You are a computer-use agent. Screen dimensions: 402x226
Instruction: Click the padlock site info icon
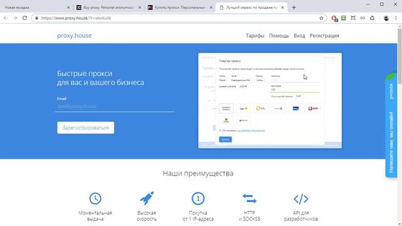point(36,18)
